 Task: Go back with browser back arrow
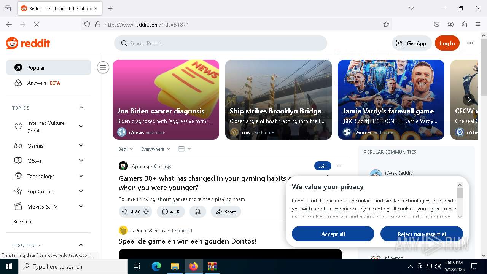click(9, 24)
